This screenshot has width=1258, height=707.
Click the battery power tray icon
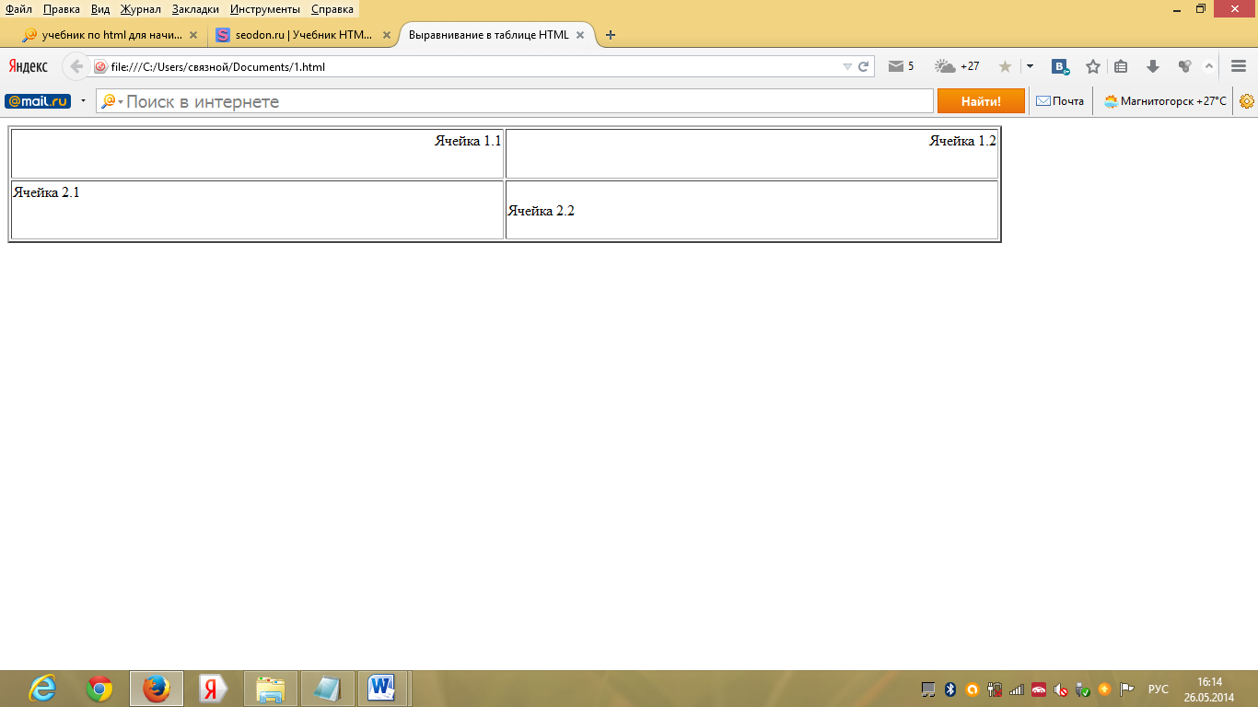coord(995,690)
